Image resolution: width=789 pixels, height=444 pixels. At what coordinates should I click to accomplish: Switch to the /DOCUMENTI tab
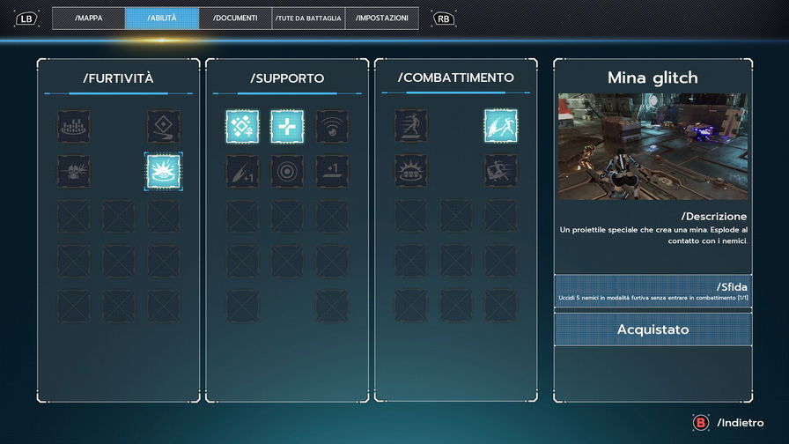(235, 18)
